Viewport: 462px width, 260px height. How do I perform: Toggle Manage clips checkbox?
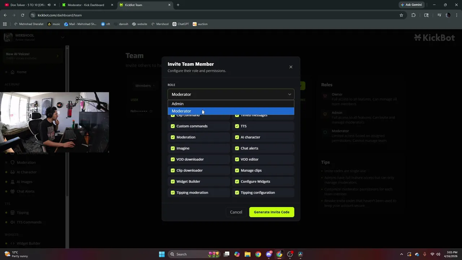point(237,170)
